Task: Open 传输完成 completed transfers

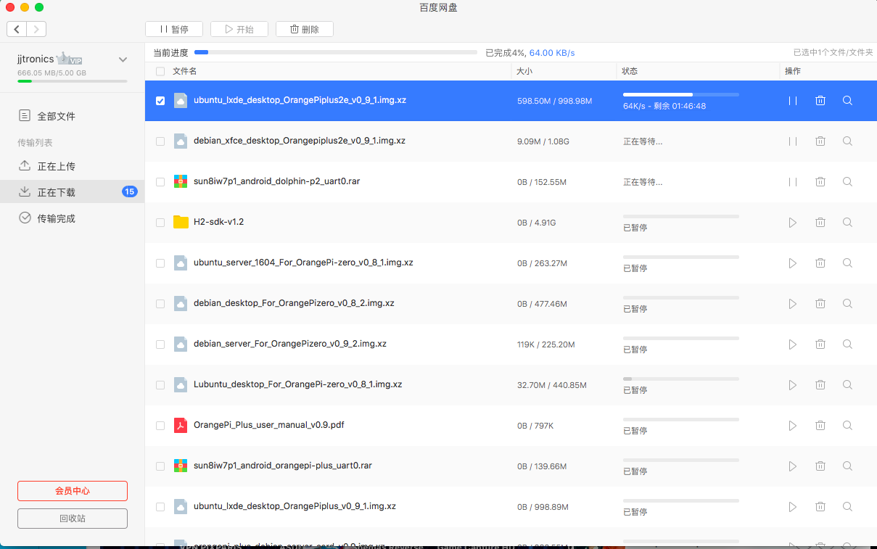Action: click(x=73, y=218)
